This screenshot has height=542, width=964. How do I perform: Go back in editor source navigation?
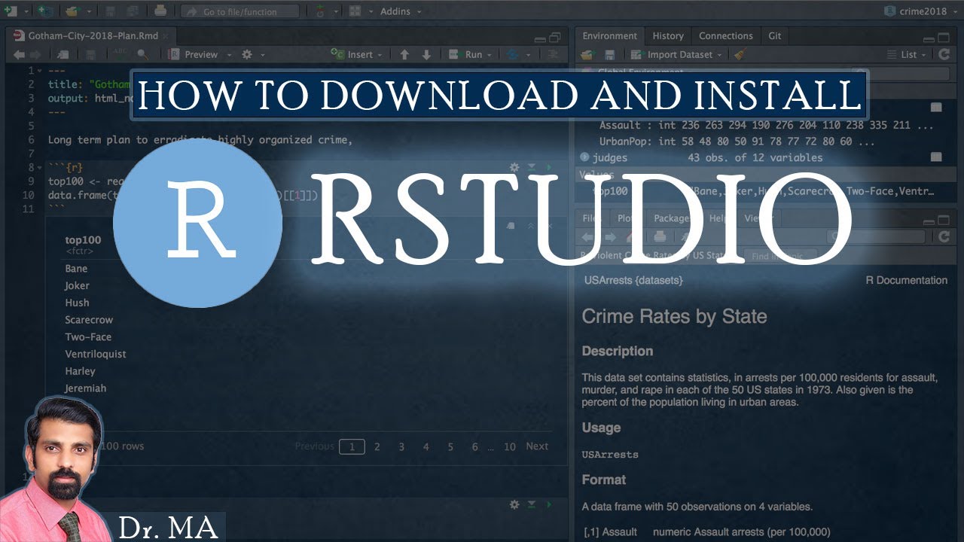point(18,54)
